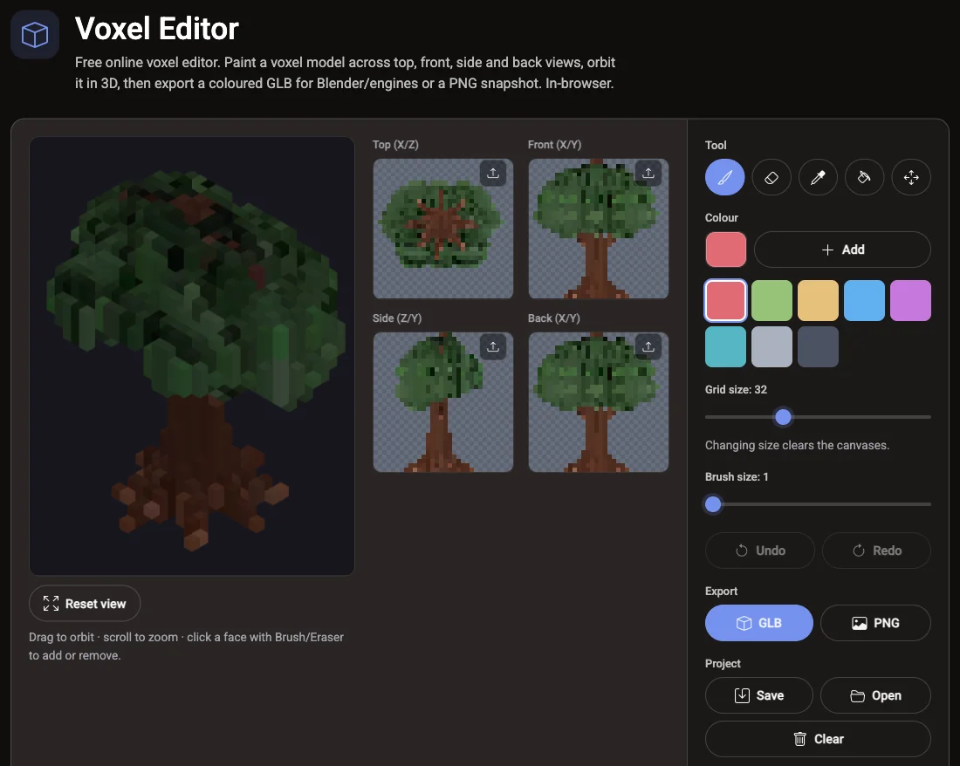Click the Grid size slider handle
This screenshot has width=960, height=766.
(783, 417)
